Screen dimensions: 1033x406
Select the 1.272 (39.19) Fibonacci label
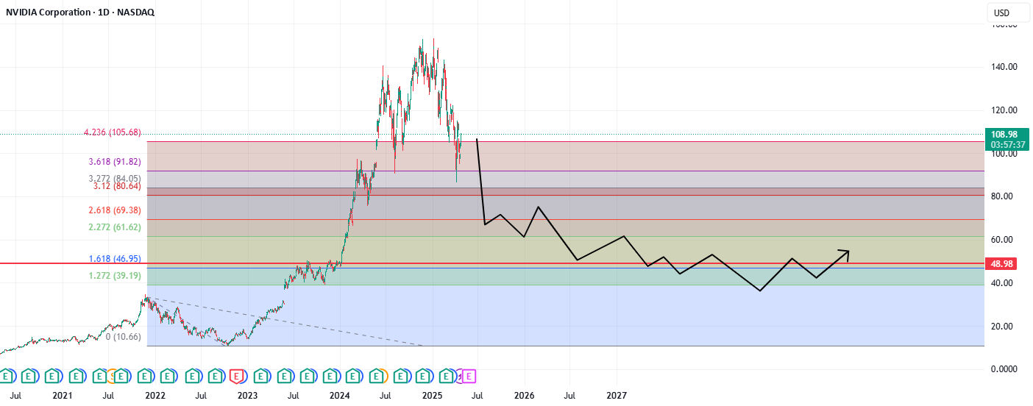115,276
